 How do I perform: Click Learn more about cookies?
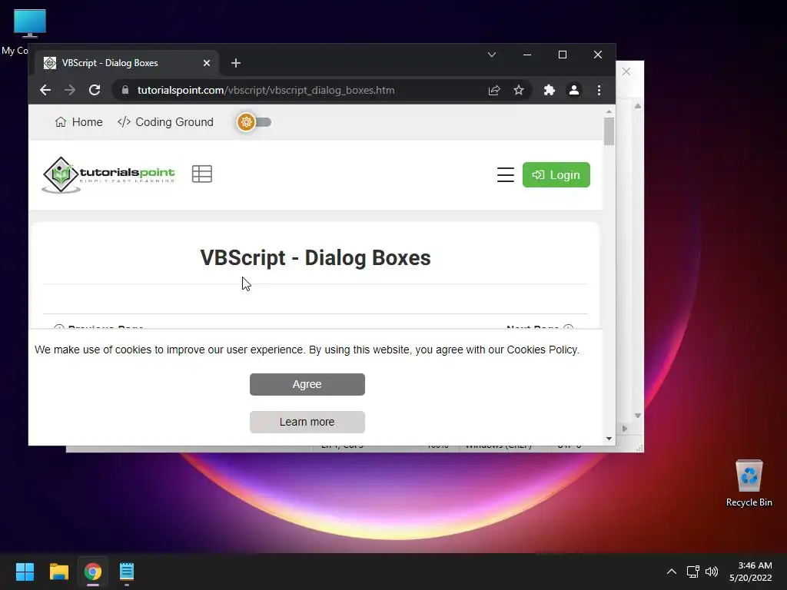pos(307,422)
